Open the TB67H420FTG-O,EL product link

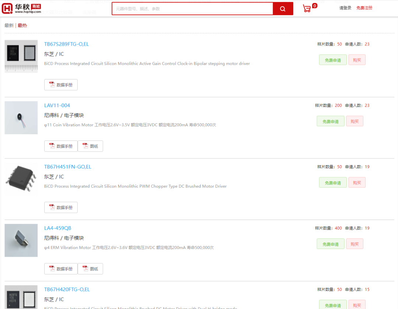pyautogui.click(x=67, y=290)
